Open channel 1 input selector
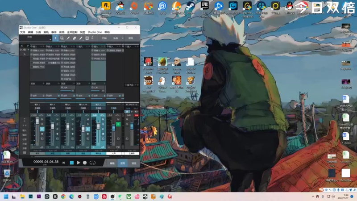The image size is (357, 201). pyautogui.click(x=37, y=105)
